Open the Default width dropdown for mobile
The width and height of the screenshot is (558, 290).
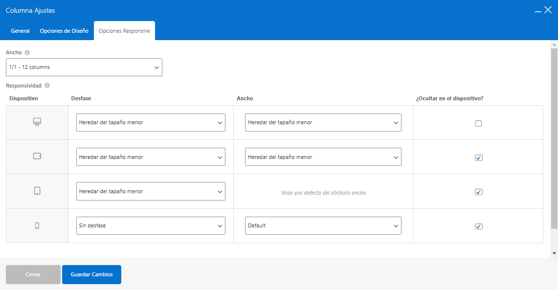(x=323, y=225)
